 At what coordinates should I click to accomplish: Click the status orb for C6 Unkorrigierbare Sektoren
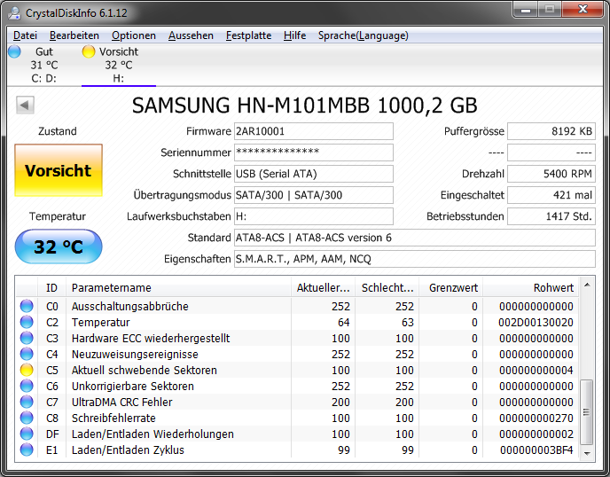27,386
